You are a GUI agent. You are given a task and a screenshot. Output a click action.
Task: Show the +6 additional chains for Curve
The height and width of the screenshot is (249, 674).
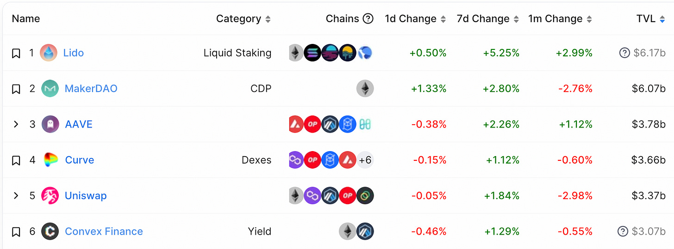click(x=365, y=160)
